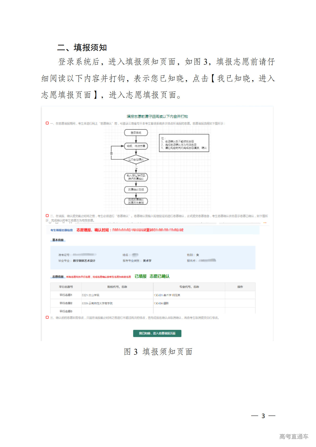Check the first notice checkbox

pos(47,123)
